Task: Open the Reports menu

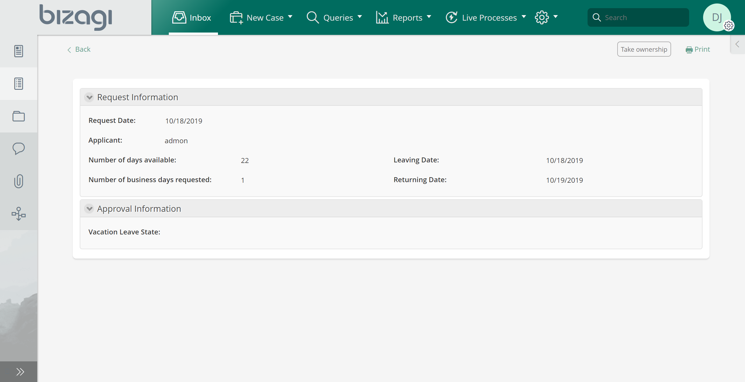Action: [x=404, y=17]
